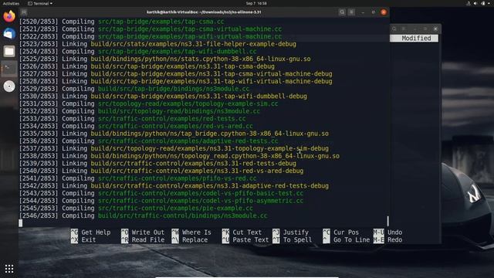
Task: Click the Read File nano shortcut
Action: [x=143, y=240]
